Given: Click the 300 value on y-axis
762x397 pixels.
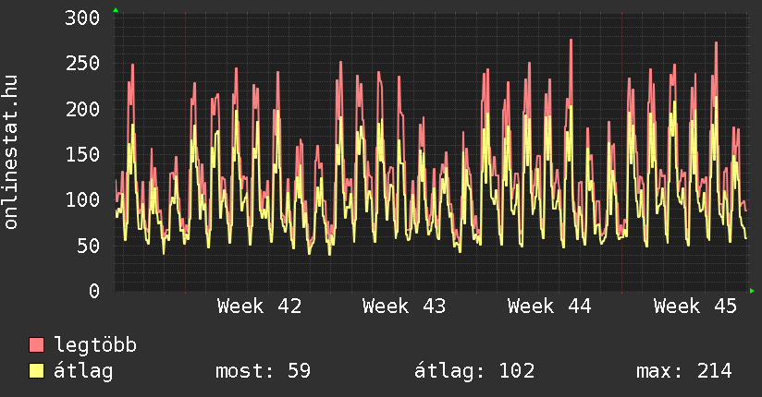Looking at the screenshot, I should (83, 18).
